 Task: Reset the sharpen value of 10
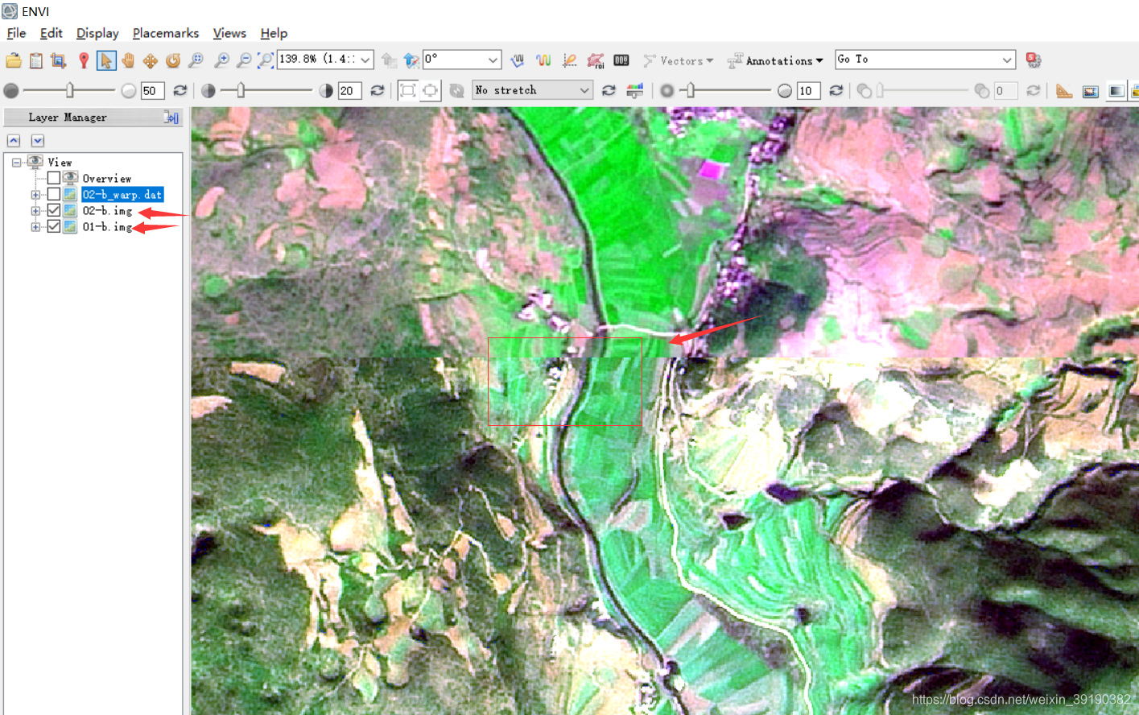coord(836,91)
